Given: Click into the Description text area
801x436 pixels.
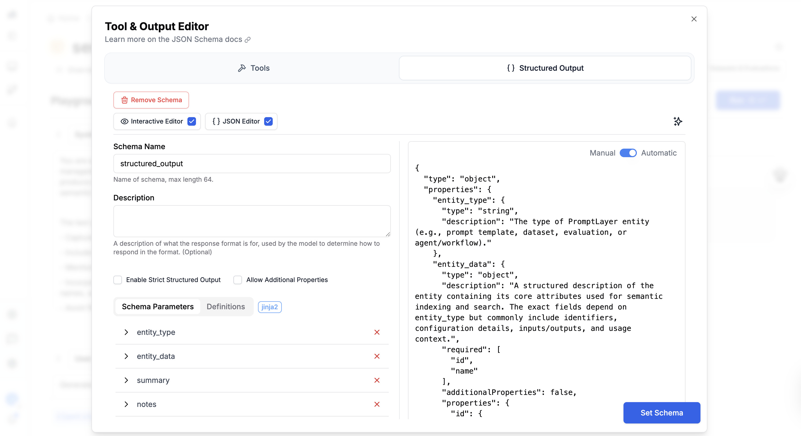Looking at the screenshot, I should point(252,221).
